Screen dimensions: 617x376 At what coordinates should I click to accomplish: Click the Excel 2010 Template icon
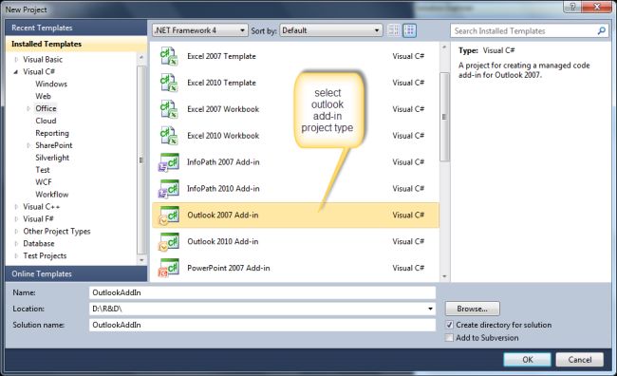169,83
